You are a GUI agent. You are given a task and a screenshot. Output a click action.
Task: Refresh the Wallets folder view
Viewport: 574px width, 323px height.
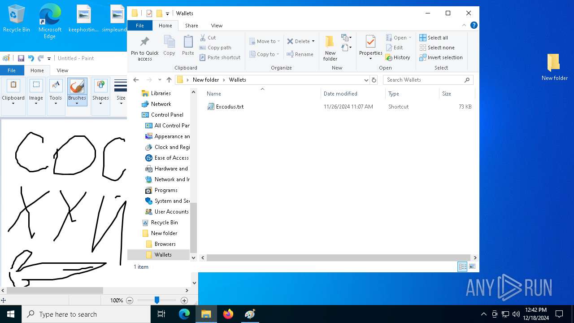pyautogui.click(x=374, y=80)
